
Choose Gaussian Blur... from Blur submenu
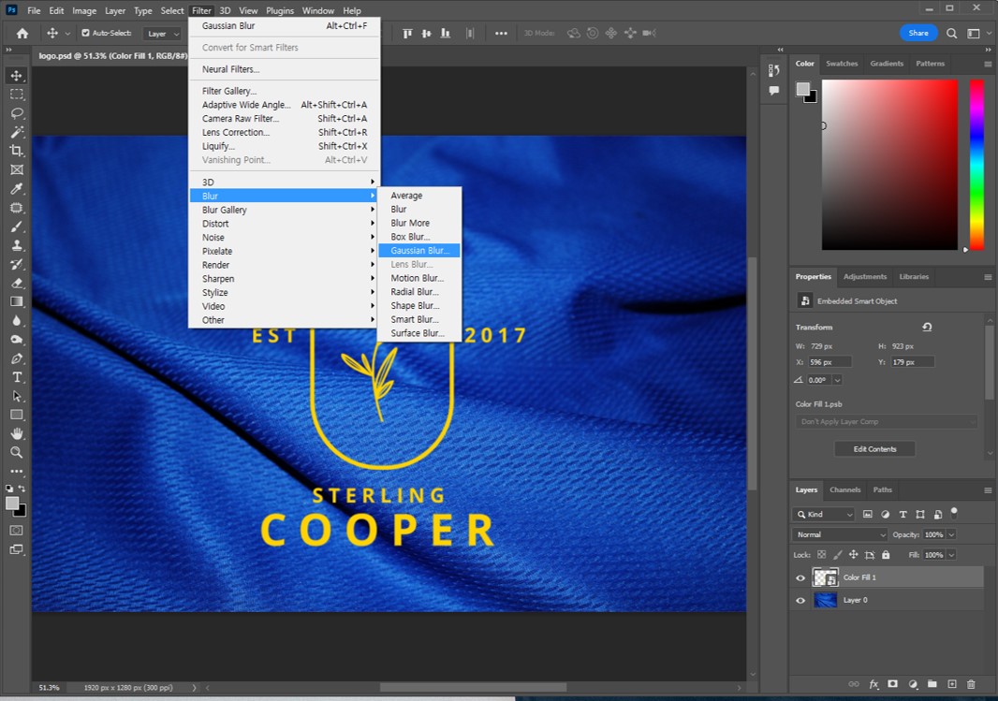419,251
